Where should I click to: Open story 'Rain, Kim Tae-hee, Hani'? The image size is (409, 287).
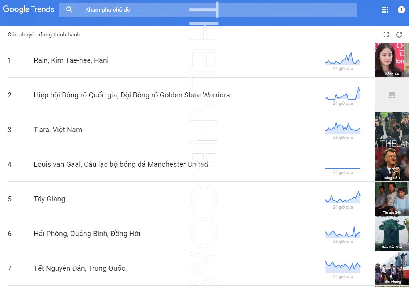71,60
